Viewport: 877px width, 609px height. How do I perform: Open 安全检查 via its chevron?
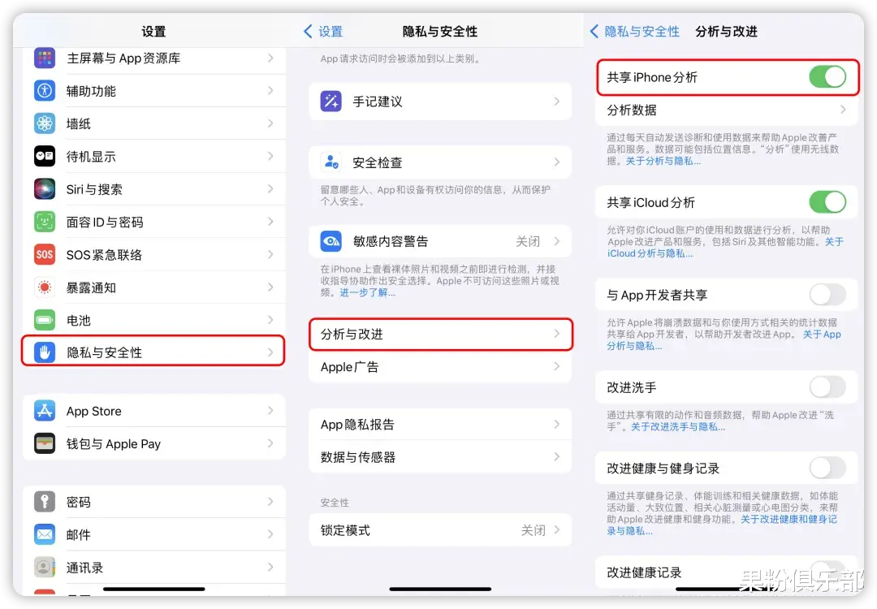point(556,162)
